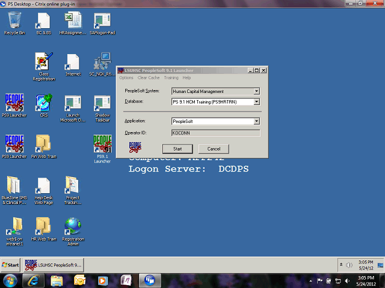Click the Windows 7 Start orb
This screenshot has width=385, height=288.
10,281
